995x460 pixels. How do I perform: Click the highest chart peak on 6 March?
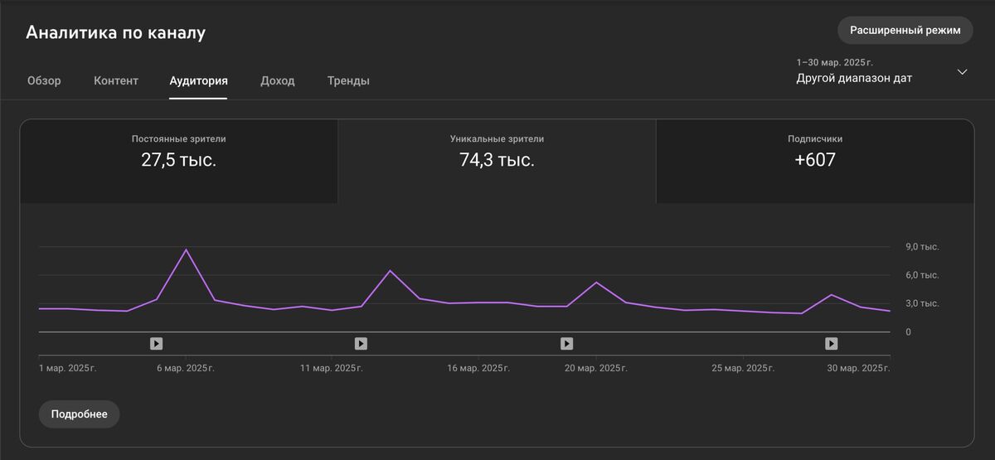pyautogui.click(x=186, y=249)
